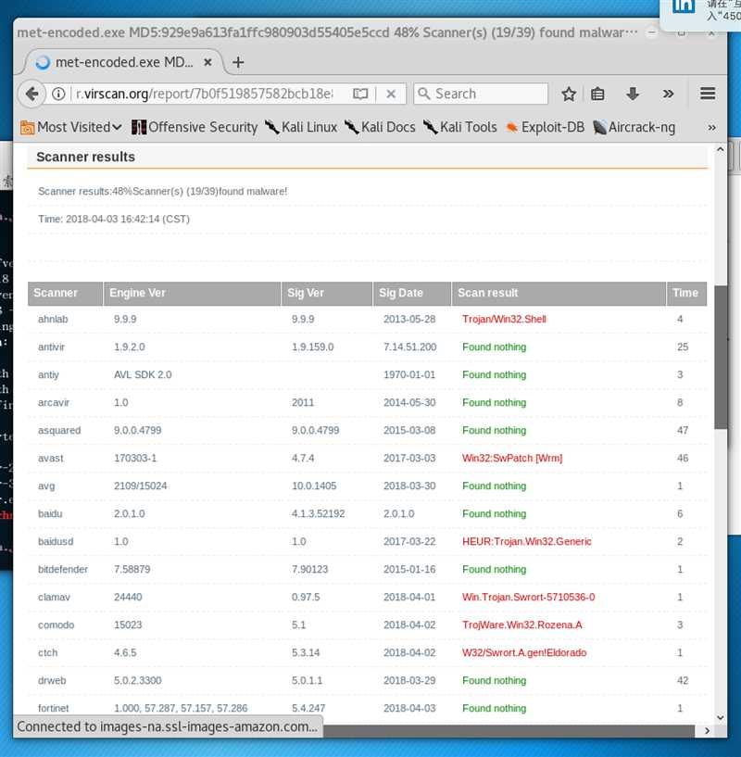
Task: Click the ahnlab scanner name
Action: [x=53, y=319]
